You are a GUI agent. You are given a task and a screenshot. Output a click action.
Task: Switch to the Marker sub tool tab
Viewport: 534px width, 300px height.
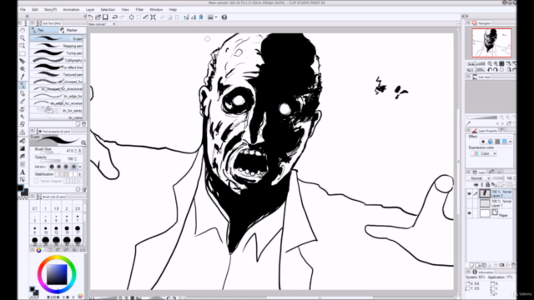72,30
